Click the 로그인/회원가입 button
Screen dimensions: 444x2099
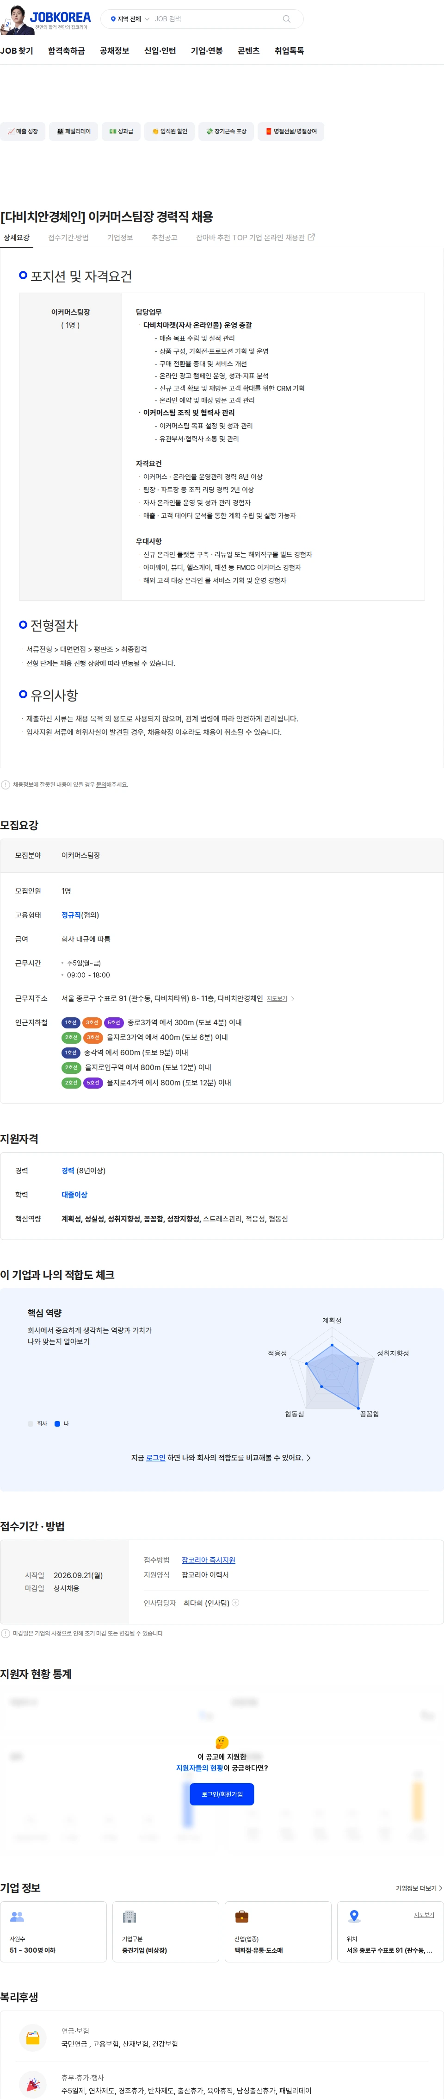(x=222, y=1794)
